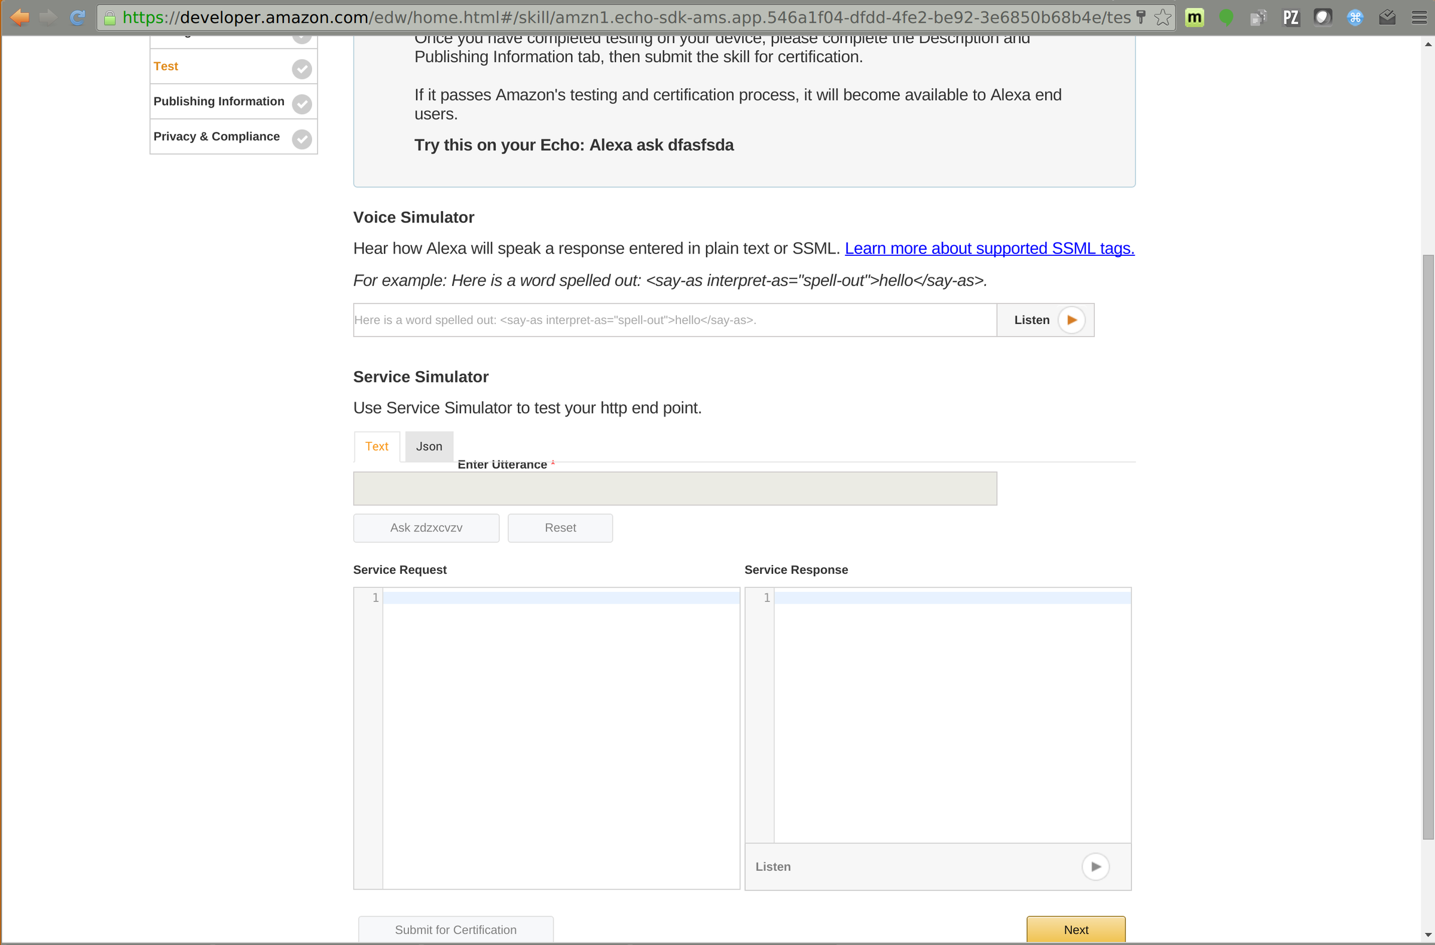Open the Test step in the sidebar
The image size is (1435, 945).
pos(233,66)
